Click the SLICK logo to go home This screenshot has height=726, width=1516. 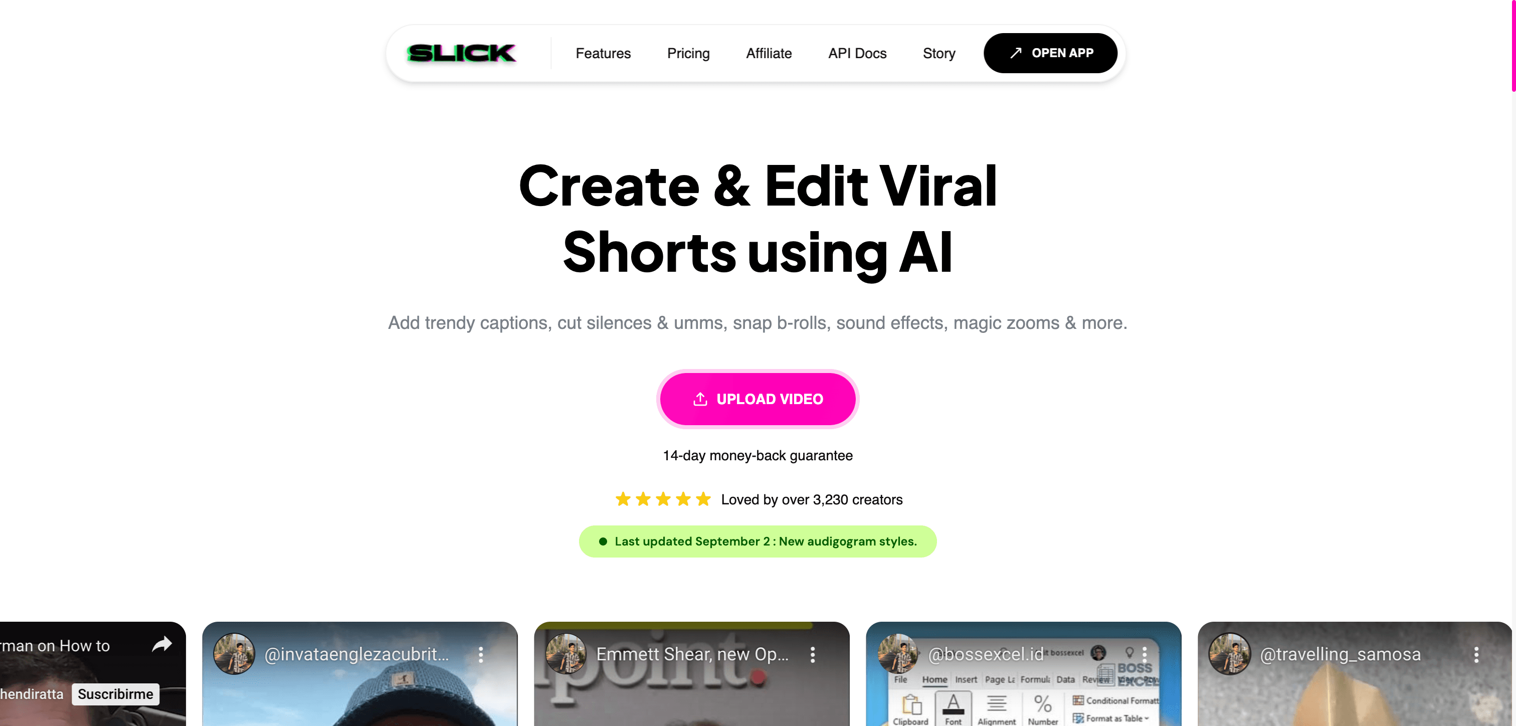pyautogui.click(x=463, y=52)
